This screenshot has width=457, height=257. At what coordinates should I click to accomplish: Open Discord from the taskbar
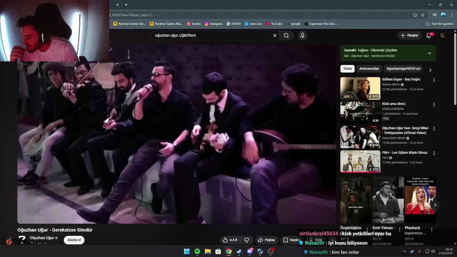pos(250,251)
